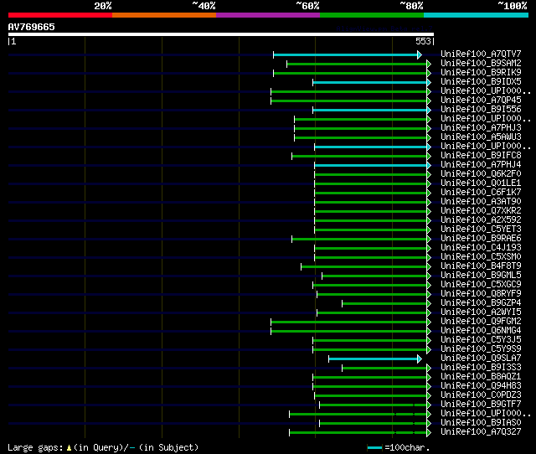536x454 pixels.
Task: Select the UniRef100_A2WYI5 label
Action: (481, 312)
